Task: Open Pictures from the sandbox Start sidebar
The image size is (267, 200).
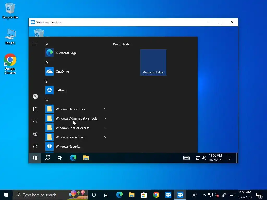Action: [x=35, y=121]
